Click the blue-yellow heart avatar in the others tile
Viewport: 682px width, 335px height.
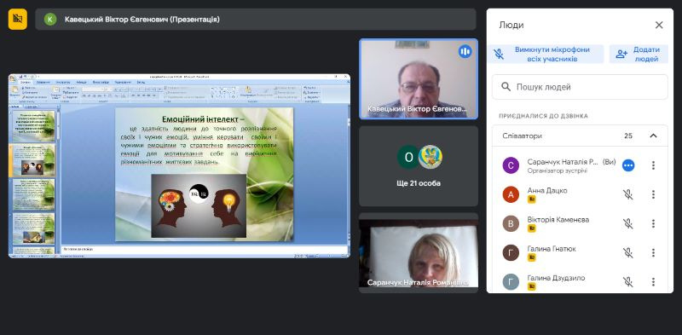[x=431, y=157]
